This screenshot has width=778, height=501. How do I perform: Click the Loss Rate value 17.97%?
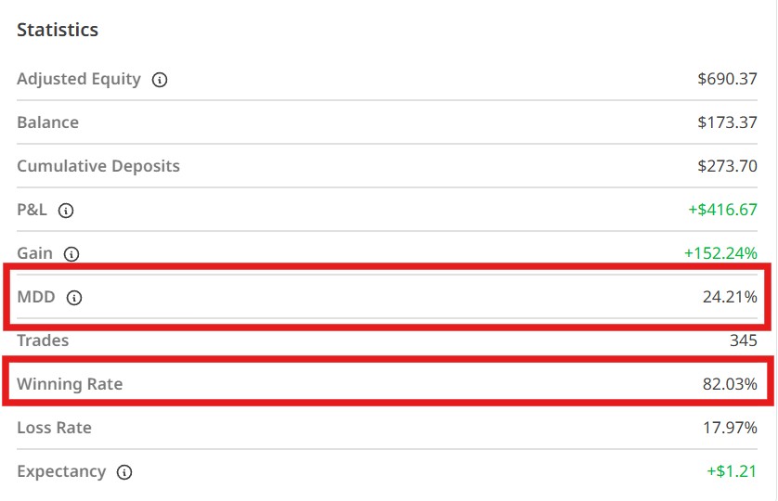tap(730, 428)
